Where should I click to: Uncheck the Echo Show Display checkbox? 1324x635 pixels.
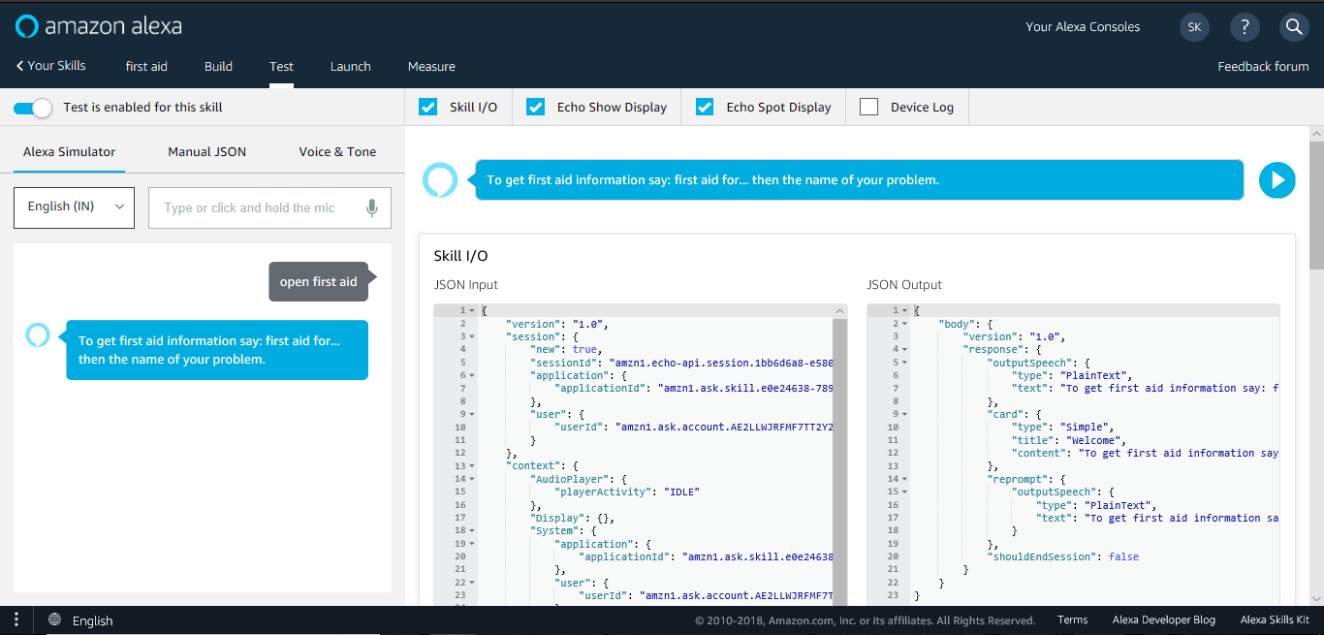click(535, 107)
